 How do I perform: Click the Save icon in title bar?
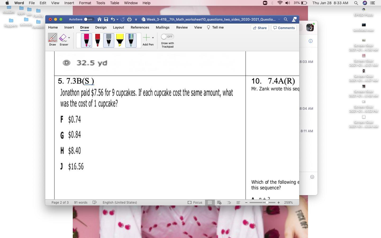106,19
